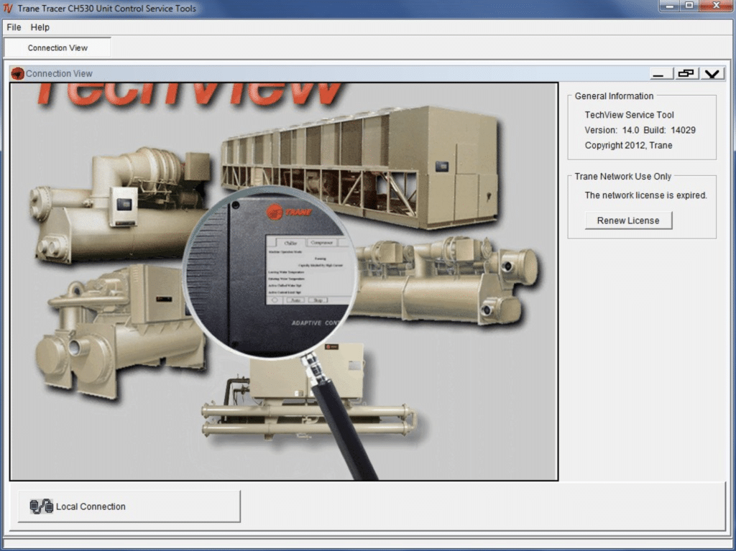Click 'Copyright 2012, Trane' text
This screenshot has height=551, width=736.
[x=628, y=146]
